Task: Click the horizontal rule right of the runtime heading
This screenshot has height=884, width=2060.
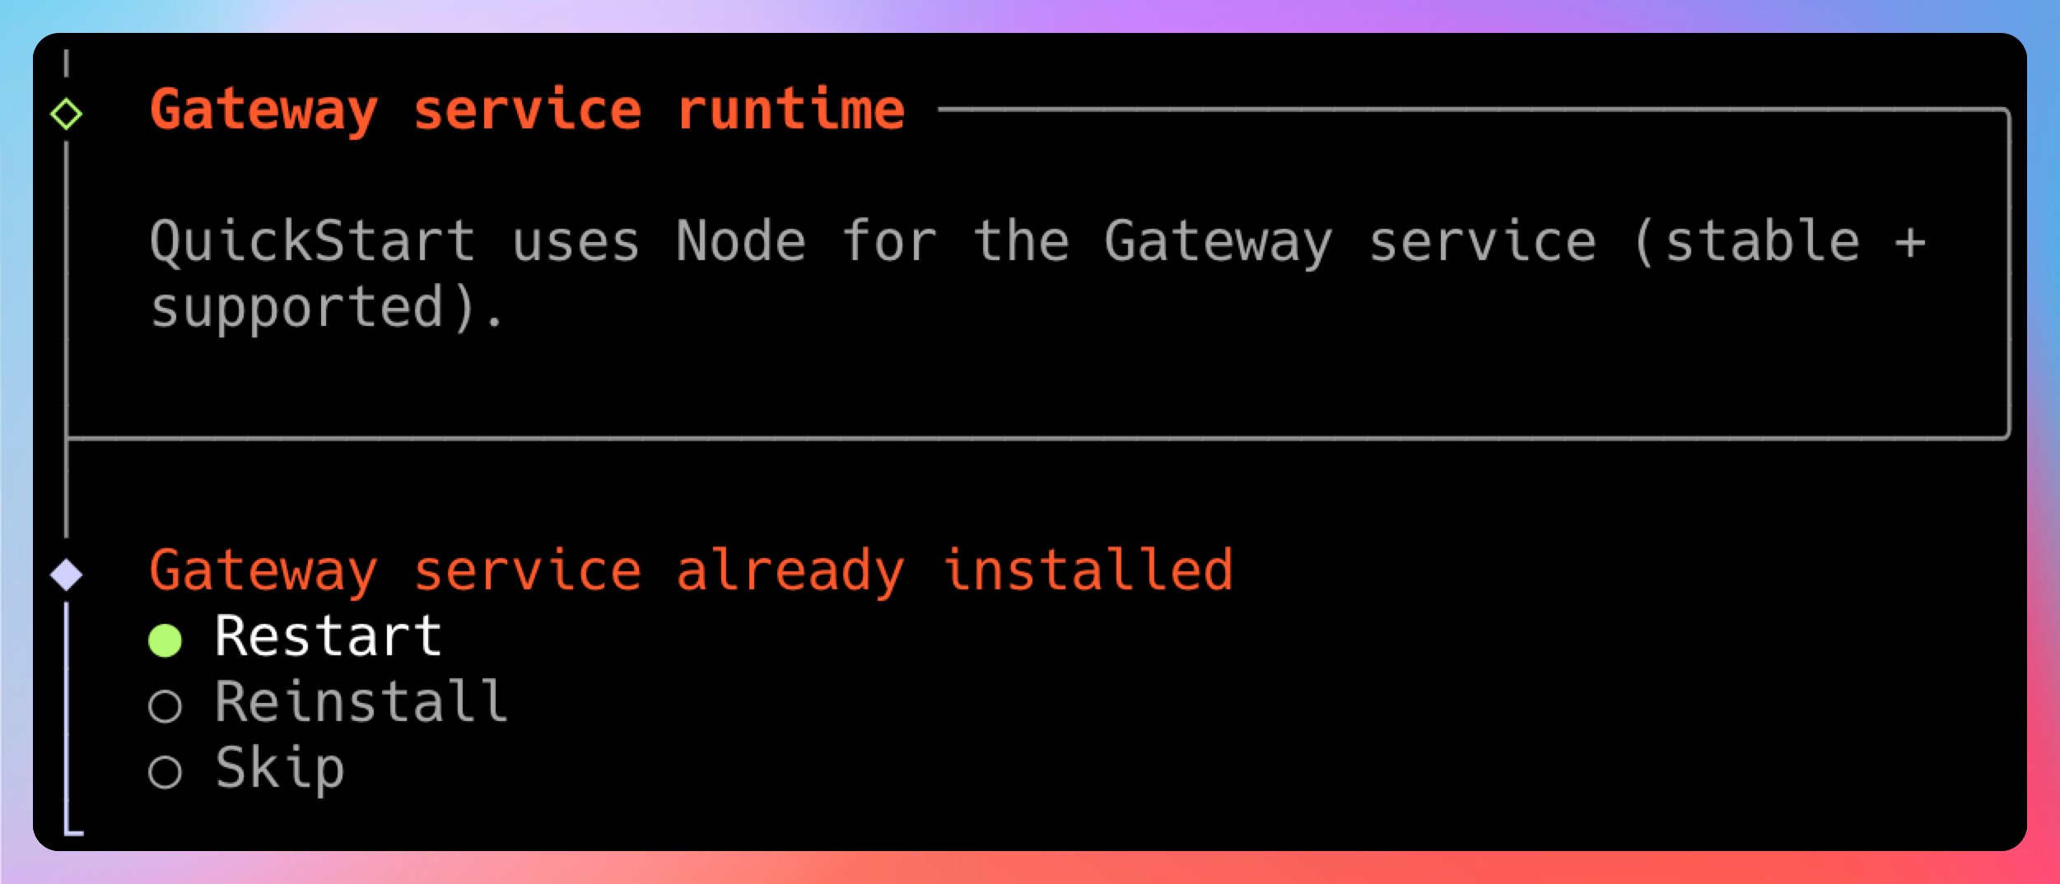Action: click(1466, 109)
